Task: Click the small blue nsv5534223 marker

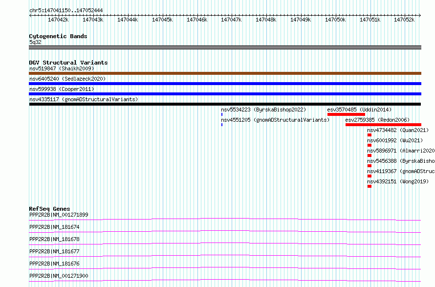Action: click(x=222, y=114)
